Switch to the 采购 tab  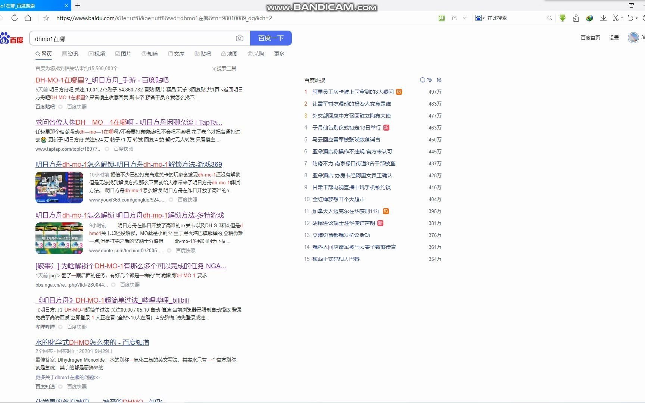tap(256, 54)
